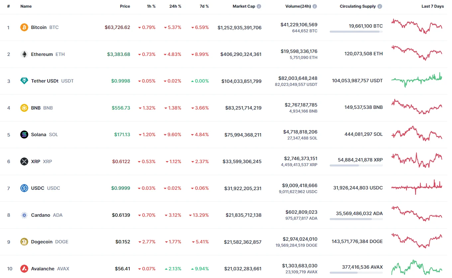
Task: Click the Tether USDt logo icon
Action: (24, 81)
